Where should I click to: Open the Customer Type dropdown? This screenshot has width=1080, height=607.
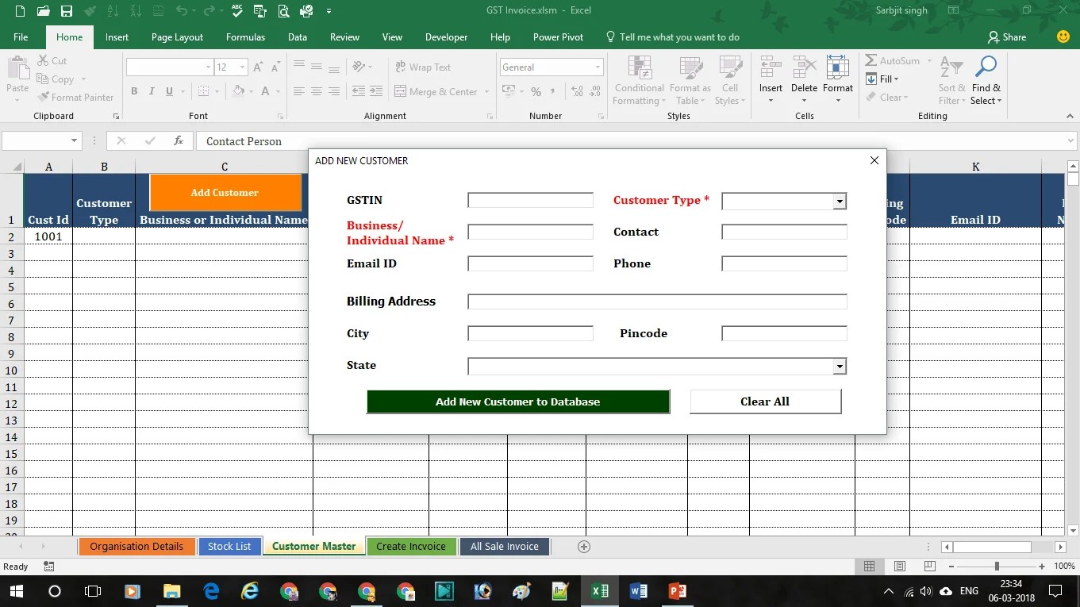click(840, 201)
